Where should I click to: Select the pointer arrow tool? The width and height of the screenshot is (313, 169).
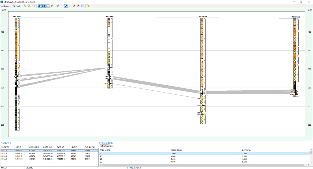click(66, 6)
